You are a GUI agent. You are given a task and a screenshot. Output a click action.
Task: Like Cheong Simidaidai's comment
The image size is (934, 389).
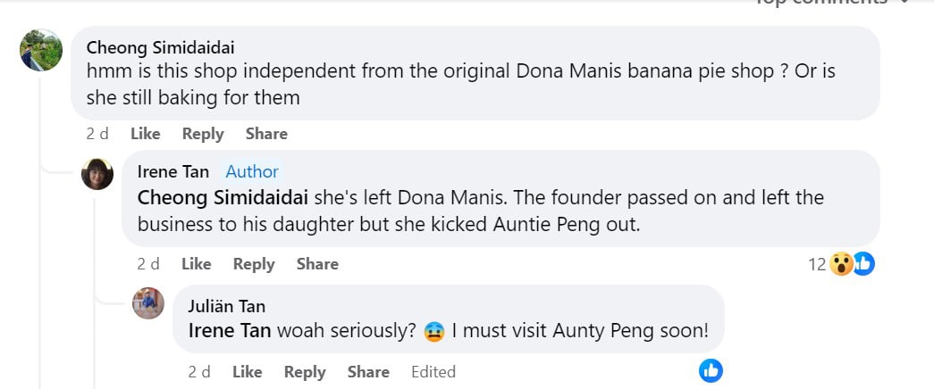145,134
